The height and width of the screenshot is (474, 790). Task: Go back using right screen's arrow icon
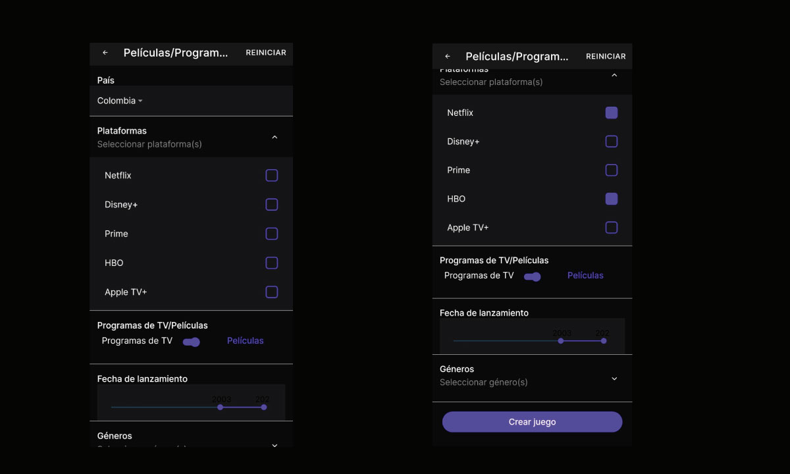click(448, 57)
